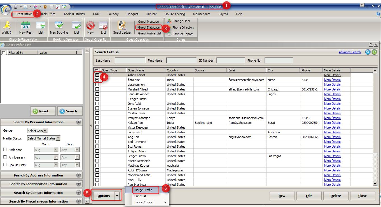381x207 pixels.
Task: Click the blue magnifier search icon near Advance Search
Action: coord(368,52)
